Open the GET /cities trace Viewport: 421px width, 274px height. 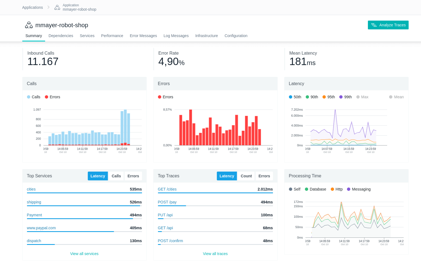(x=167, y=189)
